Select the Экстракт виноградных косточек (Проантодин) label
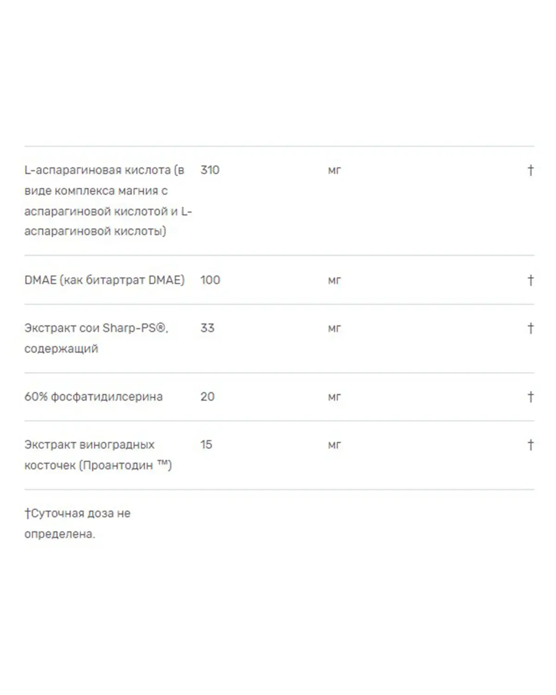 click(x=98, y=455)
